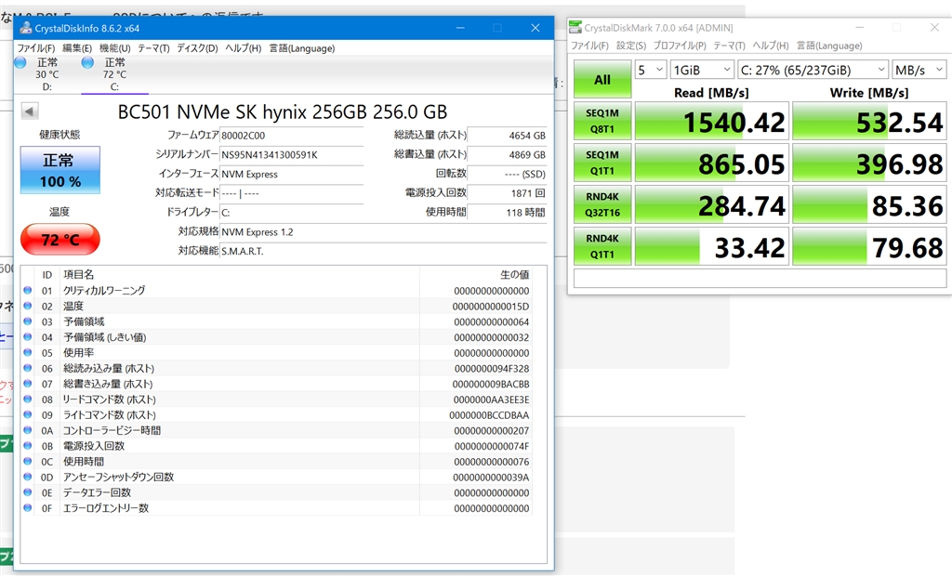
Task: Minimize the CrystalDiskMark window
Action: [860, 27]
